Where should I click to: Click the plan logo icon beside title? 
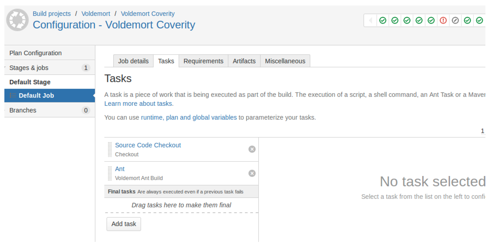[x=18, y=20]
